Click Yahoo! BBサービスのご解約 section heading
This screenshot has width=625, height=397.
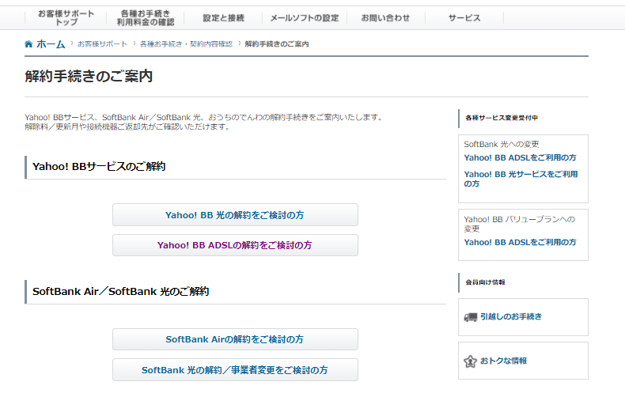99,166
